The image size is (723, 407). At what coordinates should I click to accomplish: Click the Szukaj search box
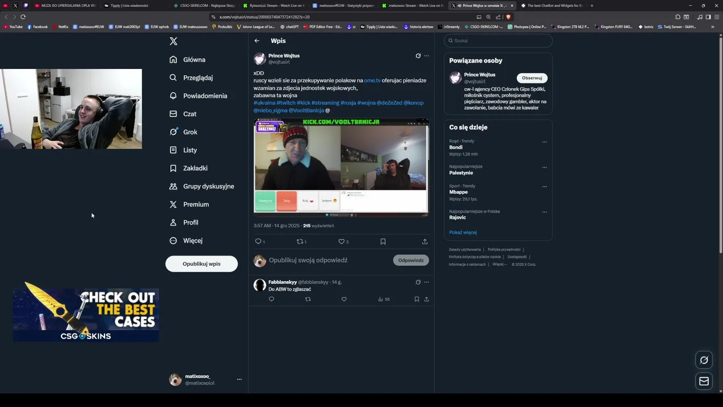coord(498,41)
